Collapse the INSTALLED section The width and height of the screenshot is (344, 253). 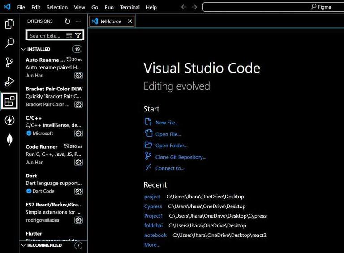coord(23,49)
